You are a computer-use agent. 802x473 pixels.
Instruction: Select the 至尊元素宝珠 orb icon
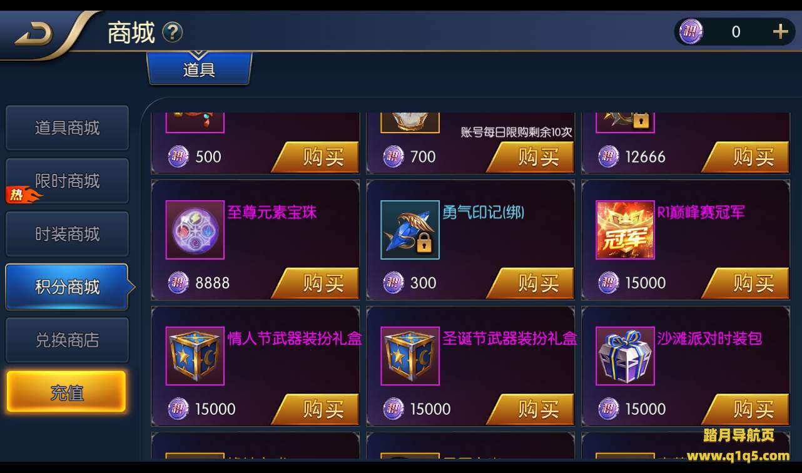(195, 230)
